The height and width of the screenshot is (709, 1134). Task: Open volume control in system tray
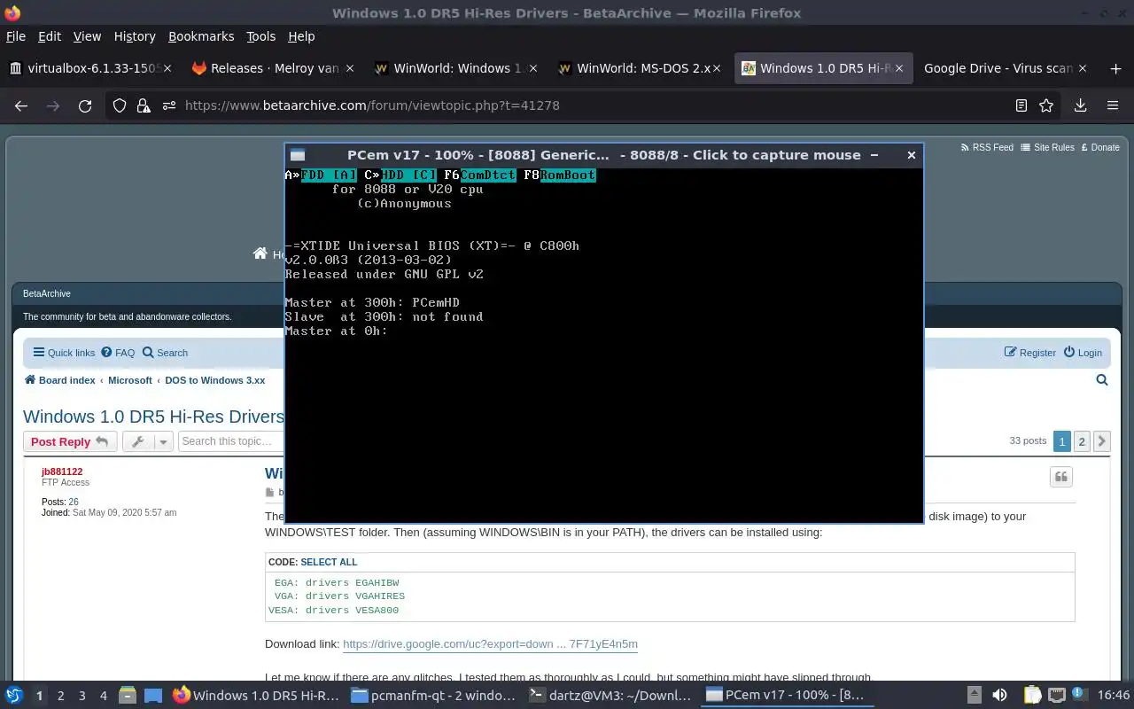[x=999, y=695]
